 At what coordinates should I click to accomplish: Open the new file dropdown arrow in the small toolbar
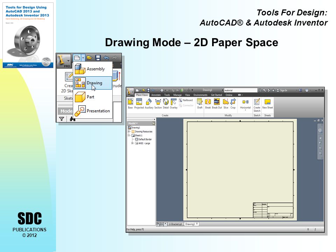coord(83,58)
